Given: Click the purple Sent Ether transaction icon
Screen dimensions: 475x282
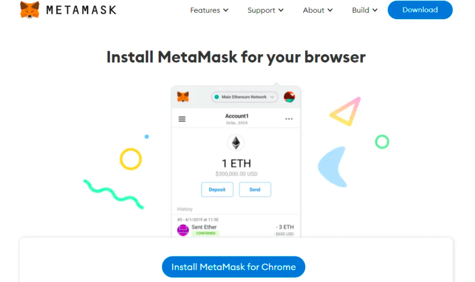Looking at the screenshot, I should pos(183,230).
